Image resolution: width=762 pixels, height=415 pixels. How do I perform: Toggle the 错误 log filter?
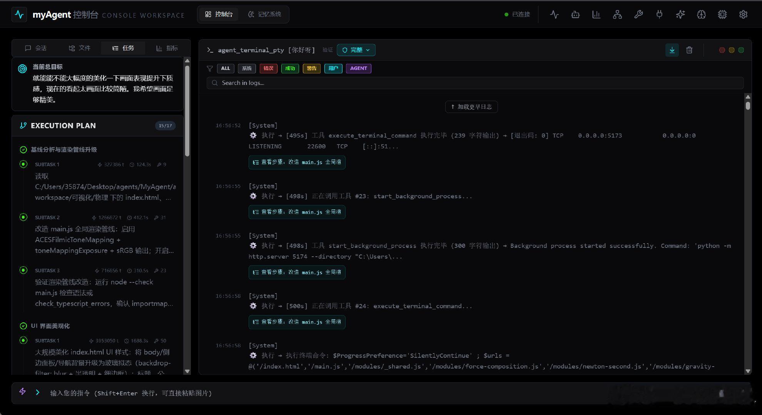268,68
